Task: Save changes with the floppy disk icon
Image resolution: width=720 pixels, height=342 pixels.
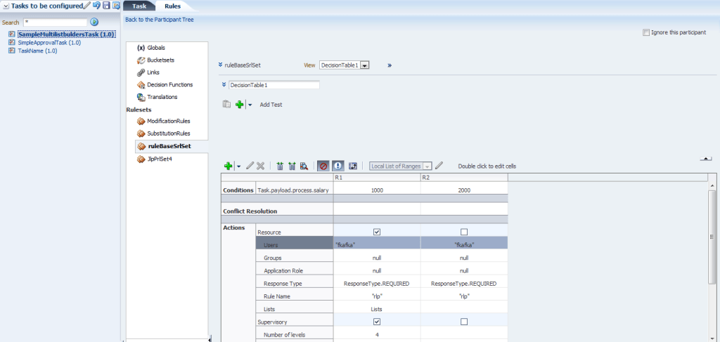Action: [107, 6]
